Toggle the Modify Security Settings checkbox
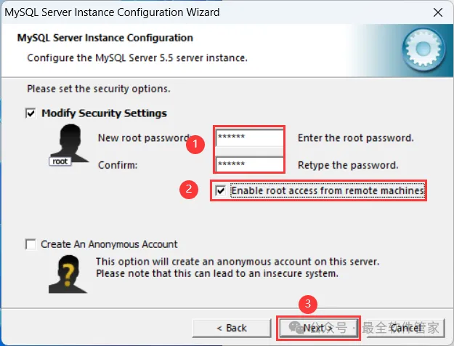 click(31, 113)
